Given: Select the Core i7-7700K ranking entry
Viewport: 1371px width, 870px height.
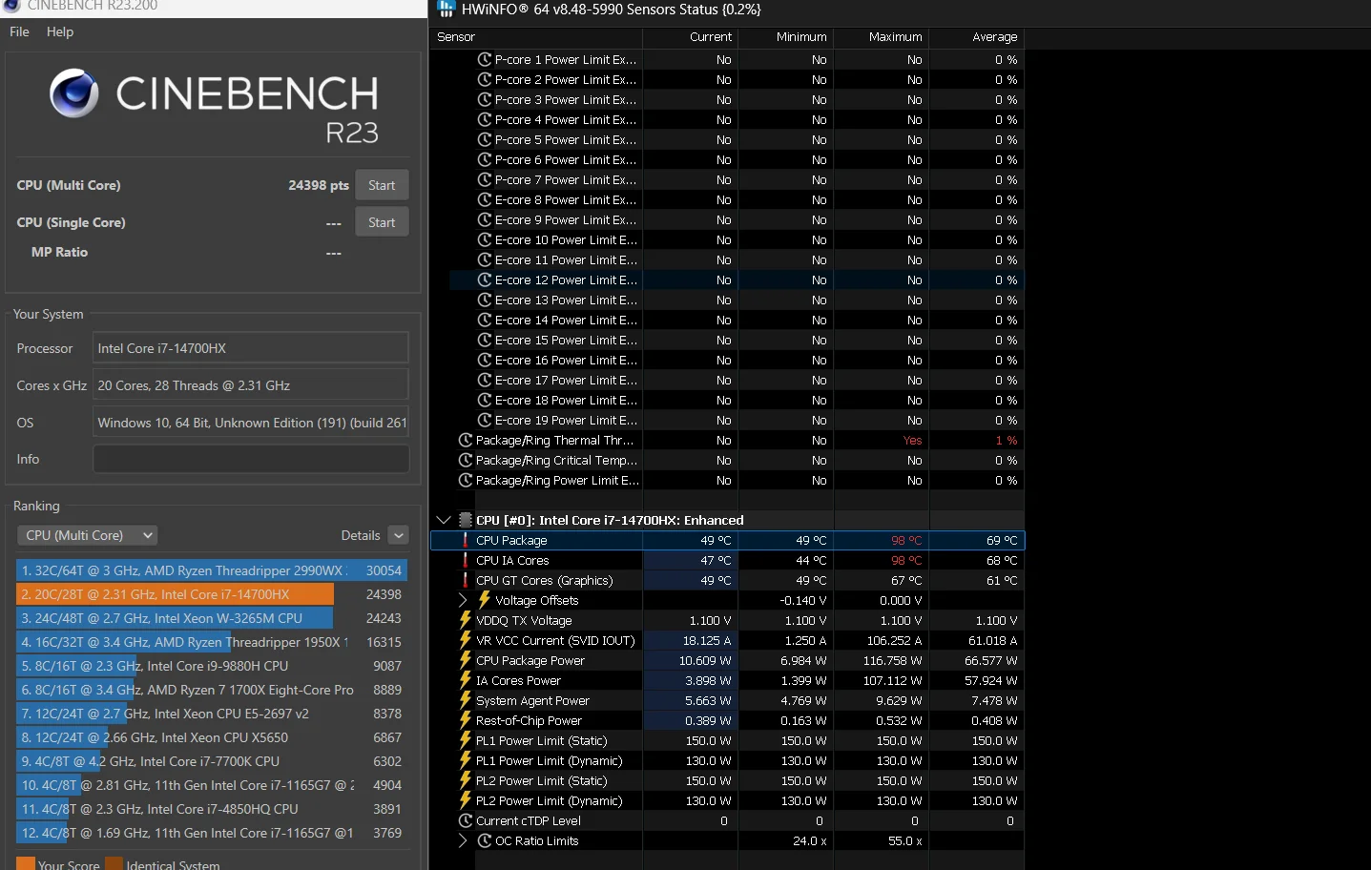Looking at the screenshot, I should pos(212,761).
